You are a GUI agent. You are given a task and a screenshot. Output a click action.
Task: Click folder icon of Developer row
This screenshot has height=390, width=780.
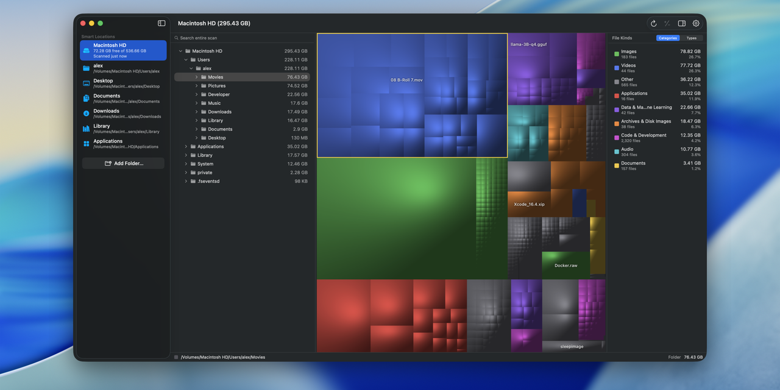[x=204, y=94]
